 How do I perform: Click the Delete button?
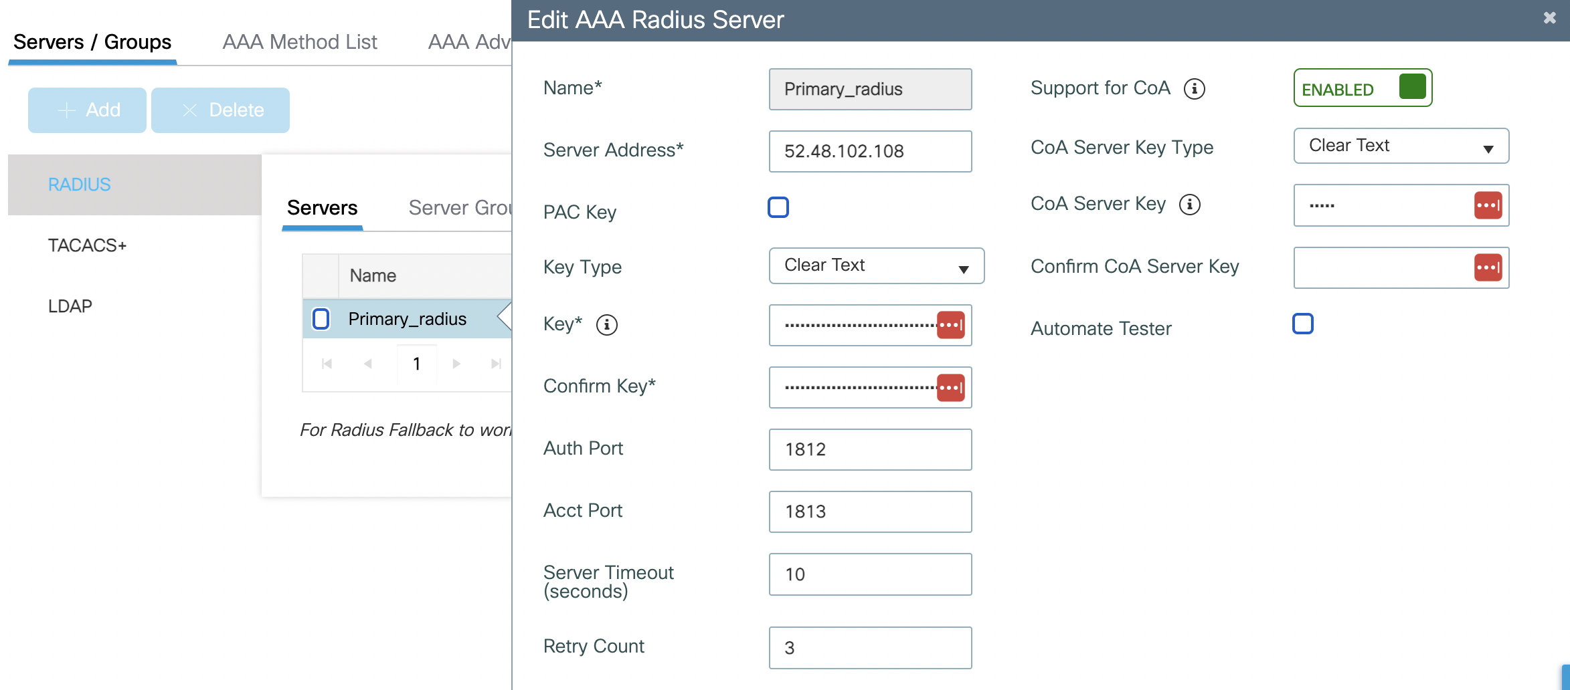[x=220, y=110]
